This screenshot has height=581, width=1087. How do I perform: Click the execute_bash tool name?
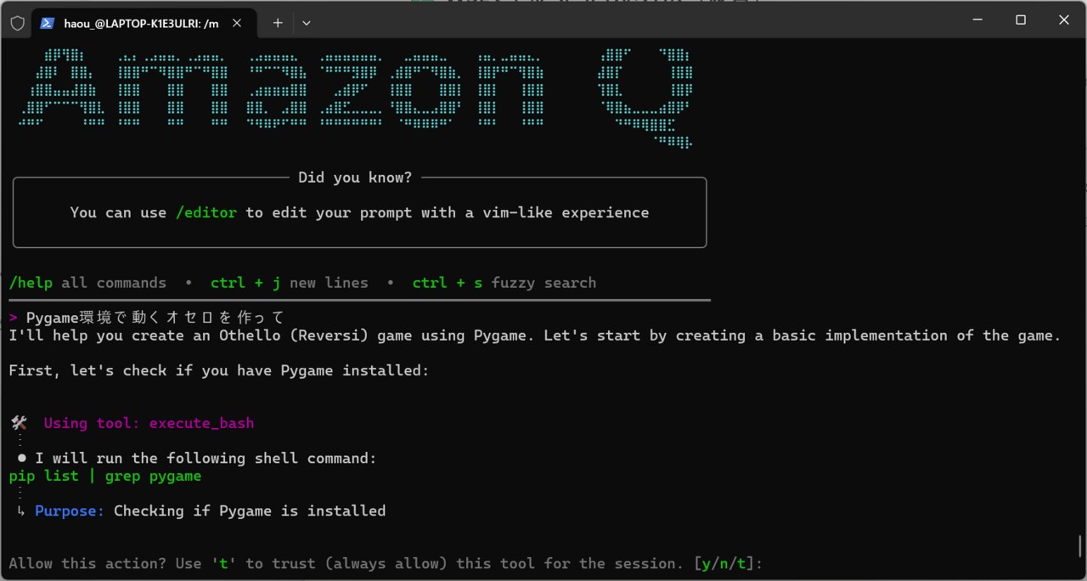tap(201, 423)
